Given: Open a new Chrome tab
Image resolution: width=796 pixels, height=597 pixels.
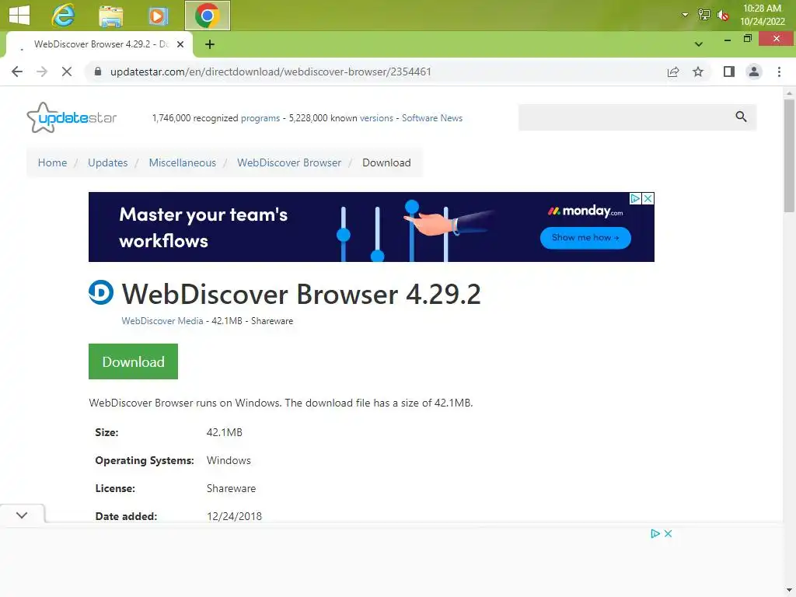Looking at the screenshot, I should coord(210,44).
